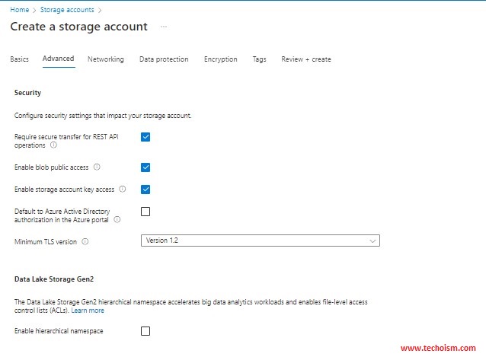Viewport: 486px width, 360px height.
Task: Check Enable hierarchical namespace
Action: (145, 331)
